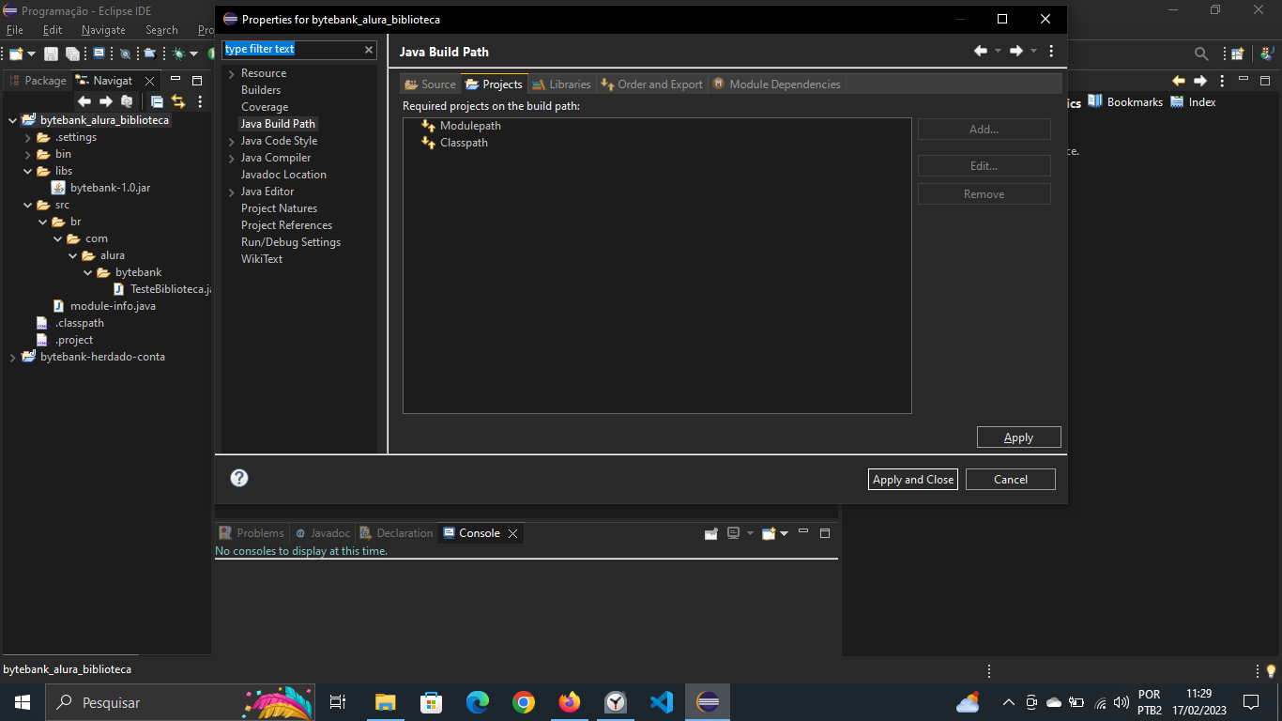This screenshot has width=1282, height=721.
Task: Open dialog help question mark icon
Action: 239,478
